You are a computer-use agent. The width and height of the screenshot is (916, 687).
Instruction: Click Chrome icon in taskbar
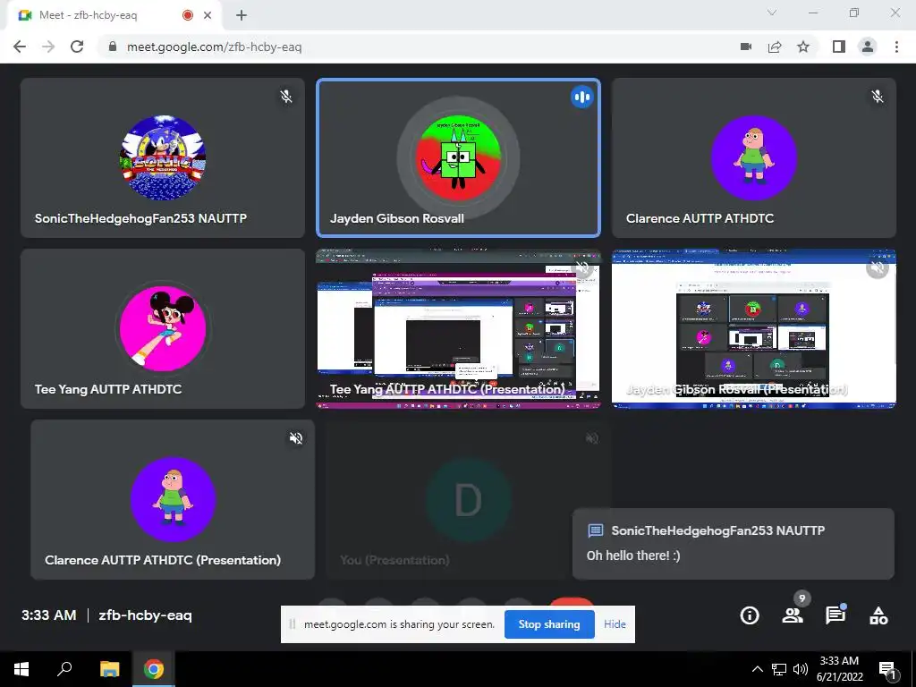coord(154,669)
